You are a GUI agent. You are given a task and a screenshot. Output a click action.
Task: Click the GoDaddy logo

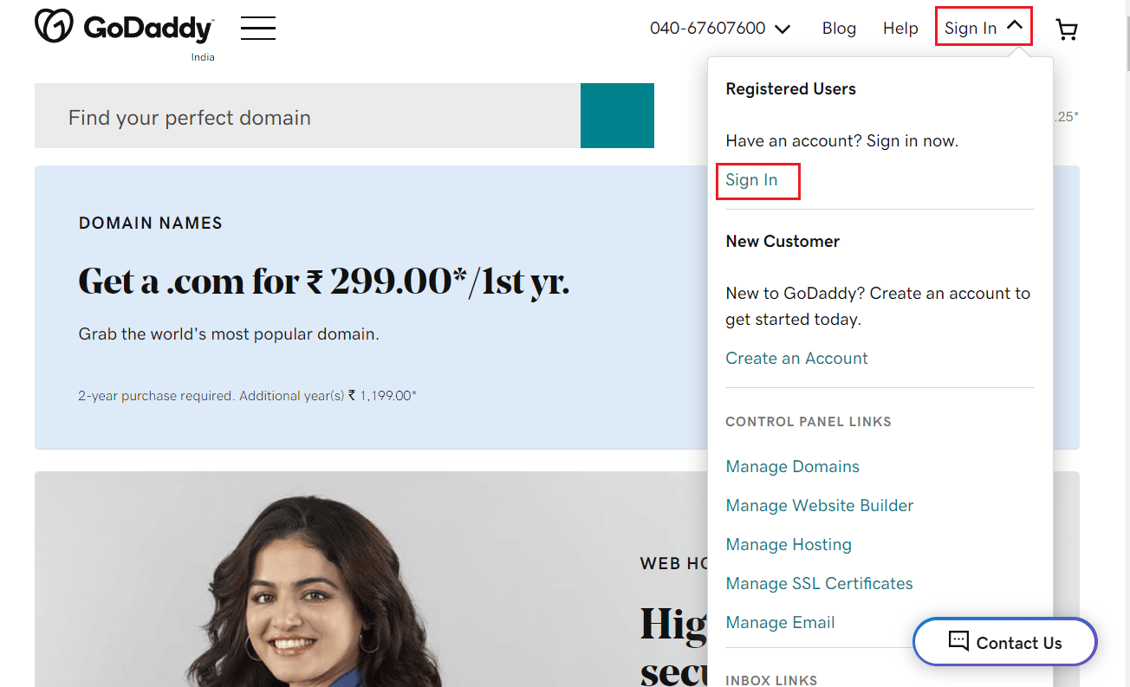(123, 27)
